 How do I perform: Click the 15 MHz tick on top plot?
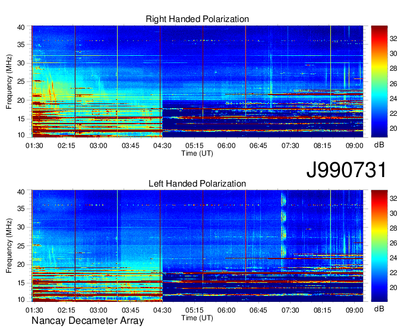coord(21,119)
